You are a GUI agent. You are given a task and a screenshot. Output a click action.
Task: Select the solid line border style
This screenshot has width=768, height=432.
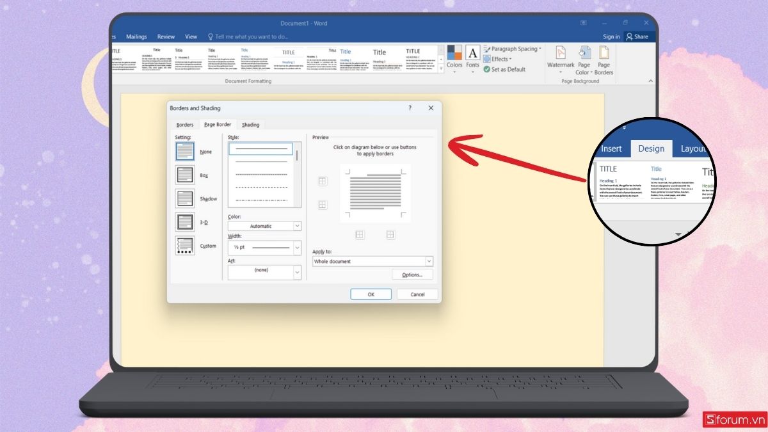click(x=261, y=149)
